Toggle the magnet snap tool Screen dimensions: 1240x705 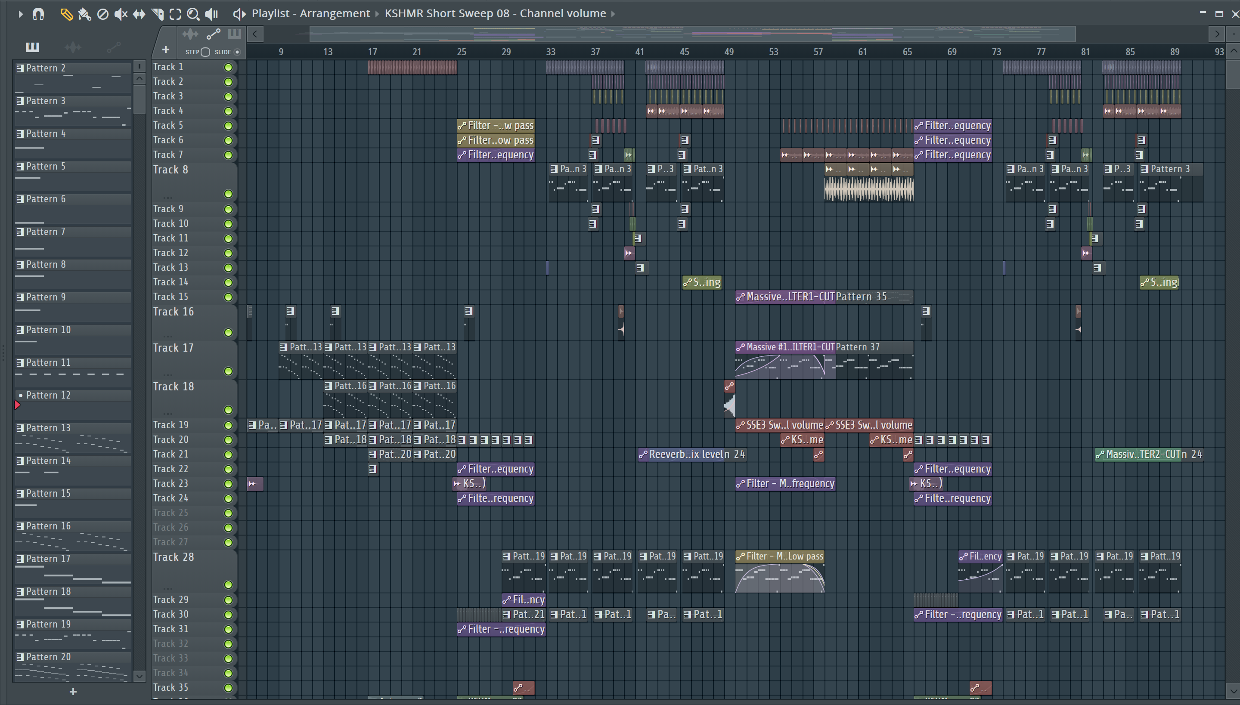pyautogui.click(x=38, y=14)
